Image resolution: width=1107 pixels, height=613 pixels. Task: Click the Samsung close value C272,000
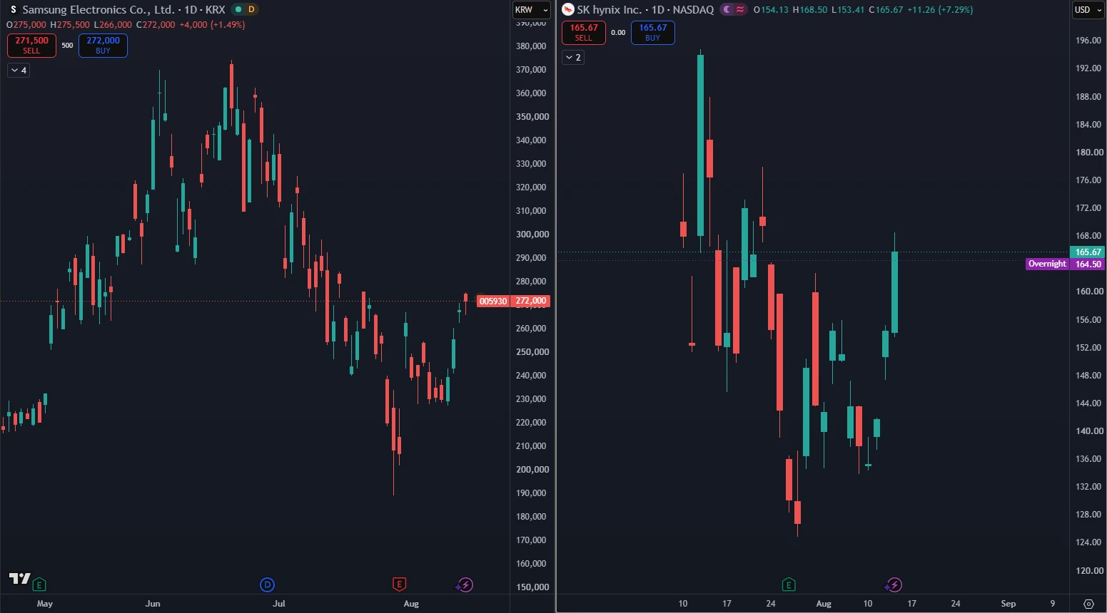click(156, 25)
